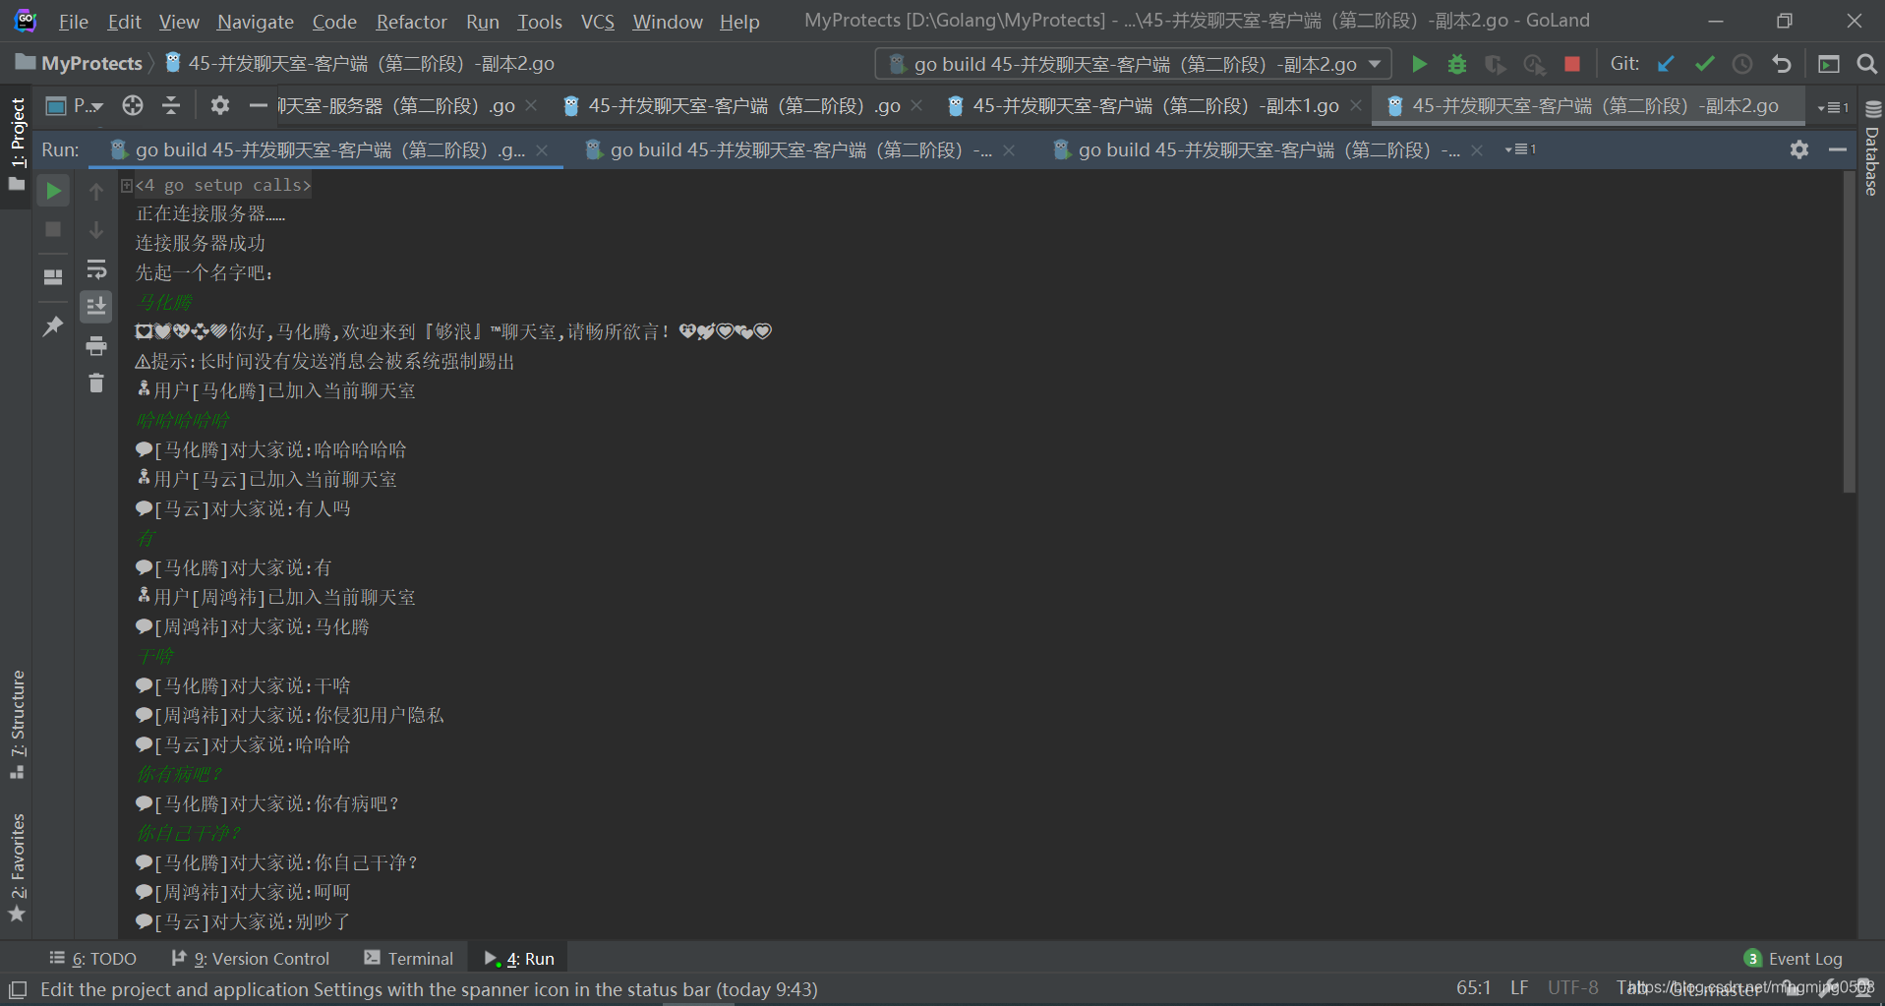Open Database side panel
This screenshot has height=1006, width=1885.
(1872, 148)
